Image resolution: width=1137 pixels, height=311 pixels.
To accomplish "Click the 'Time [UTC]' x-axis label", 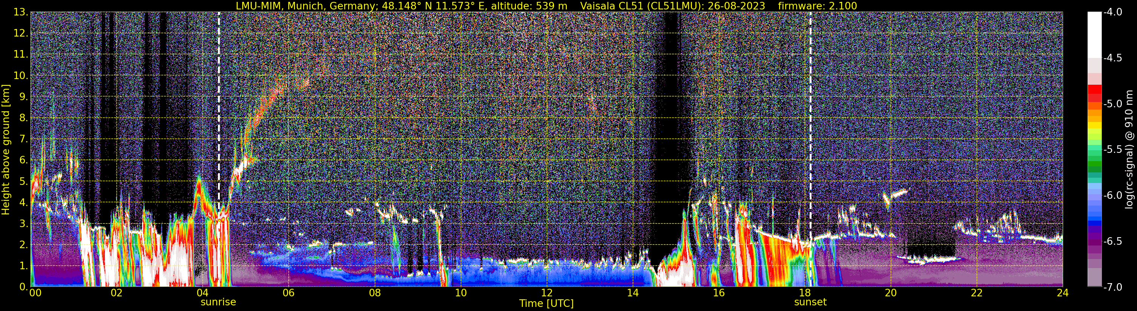I will point(546,303).
